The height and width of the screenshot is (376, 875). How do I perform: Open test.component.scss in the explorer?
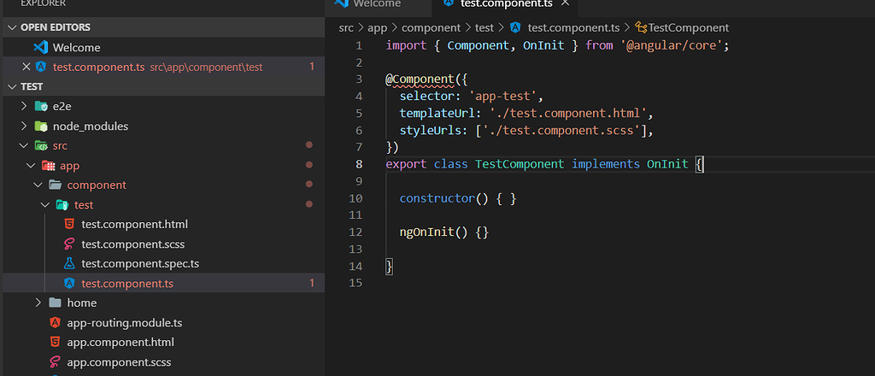[x=132, y=244]
